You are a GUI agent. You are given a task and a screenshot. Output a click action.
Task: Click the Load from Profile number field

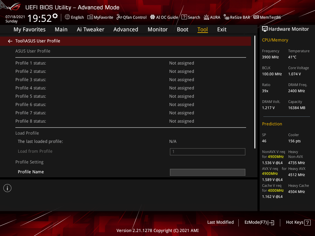(x=207, y=151)
